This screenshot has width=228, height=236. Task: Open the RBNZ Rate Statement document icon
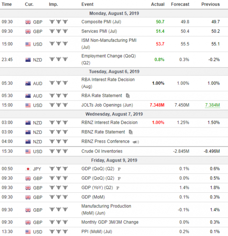coord(131,132)
